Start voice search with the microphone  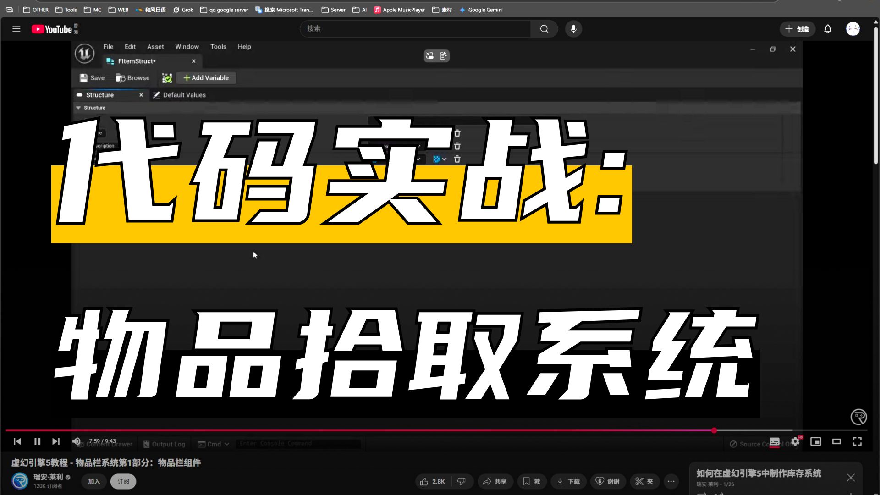(573, 29)
